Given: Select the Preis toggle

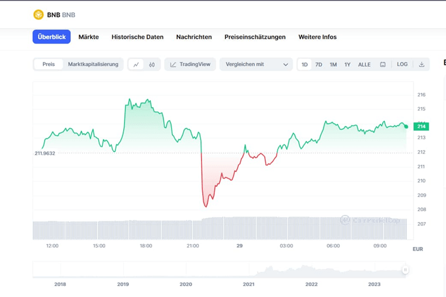Looking at the screenshot, I should [49, 64].
